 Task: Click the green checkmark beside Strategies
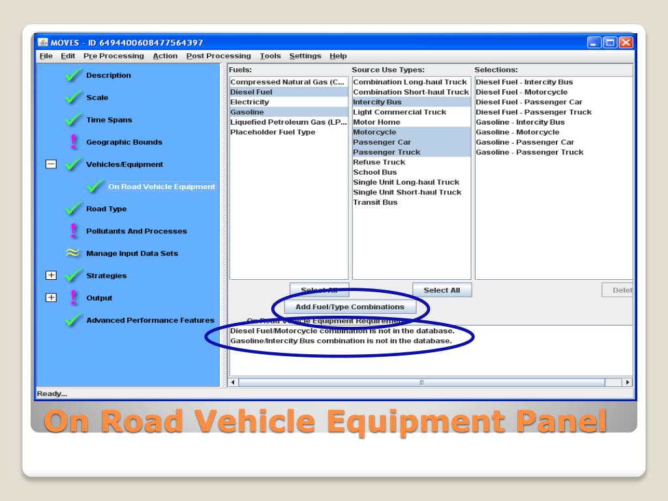pyautogui.click(x=74, y=275)
